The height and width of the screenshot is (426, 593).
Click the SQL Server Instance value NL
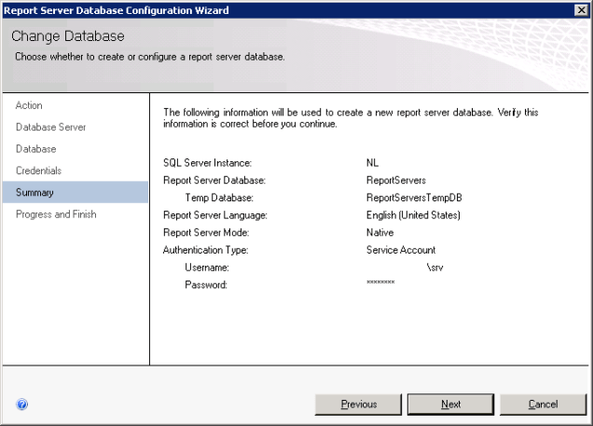pos(373,163)
